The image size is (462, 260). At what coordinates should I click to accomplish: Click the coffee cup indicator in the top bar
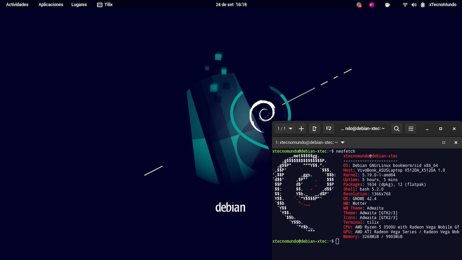point(387,5)
